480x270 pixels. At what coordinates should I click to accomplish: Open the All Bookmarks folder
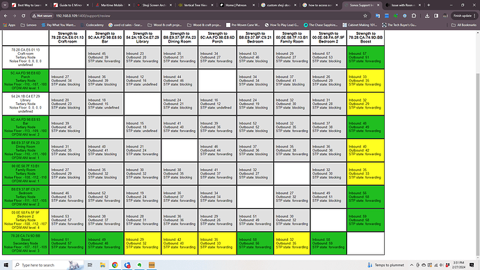tap(464, 25)
